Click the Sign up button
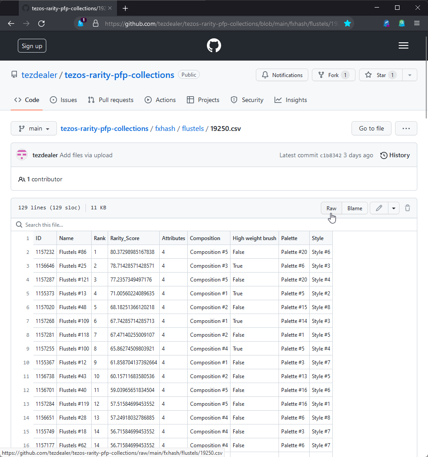The image size is (428, 457). click(x=32, y=46)
